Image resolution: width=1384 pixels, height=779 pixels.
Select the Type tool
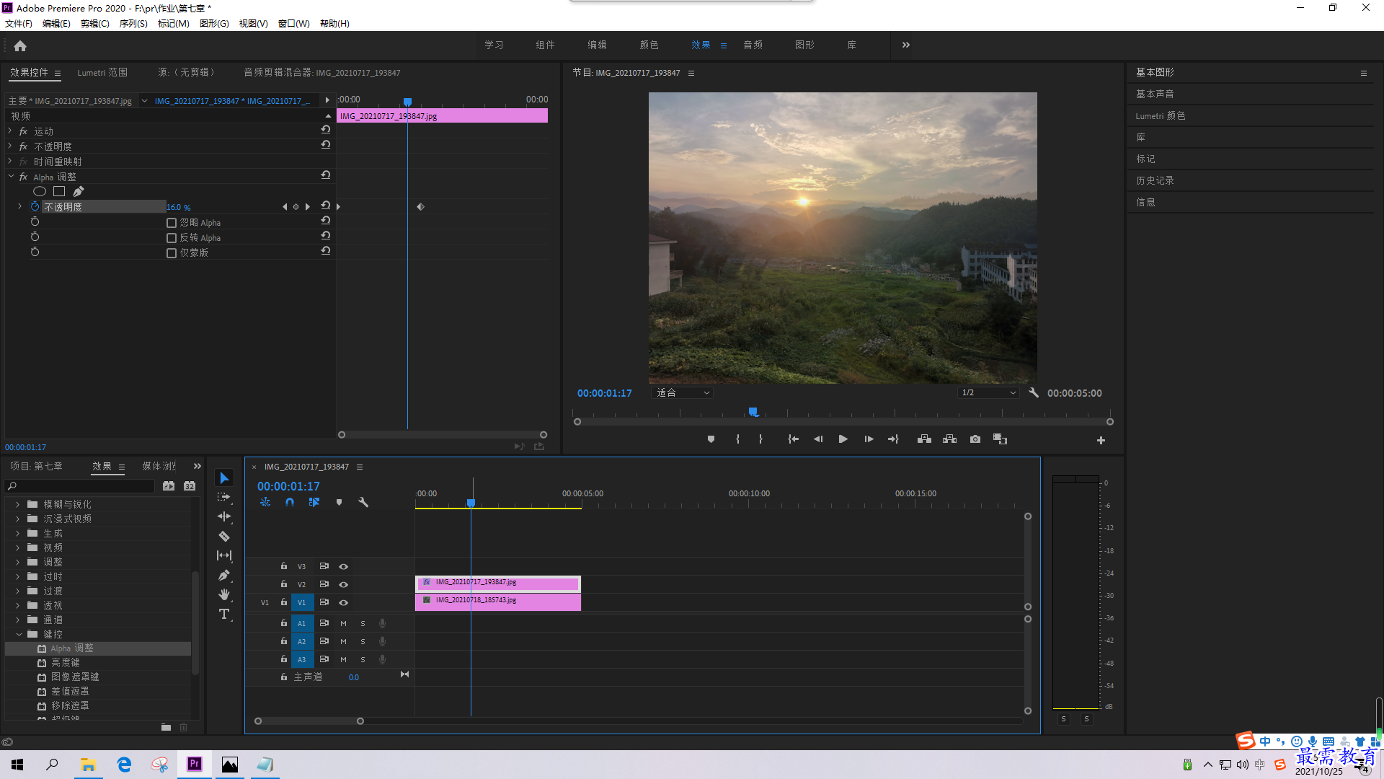[224, 614]
